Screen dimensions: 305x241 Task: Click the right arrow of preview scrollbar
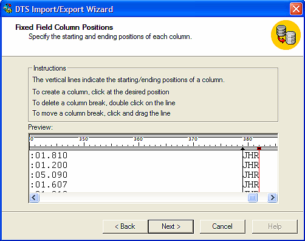point(272,197)
